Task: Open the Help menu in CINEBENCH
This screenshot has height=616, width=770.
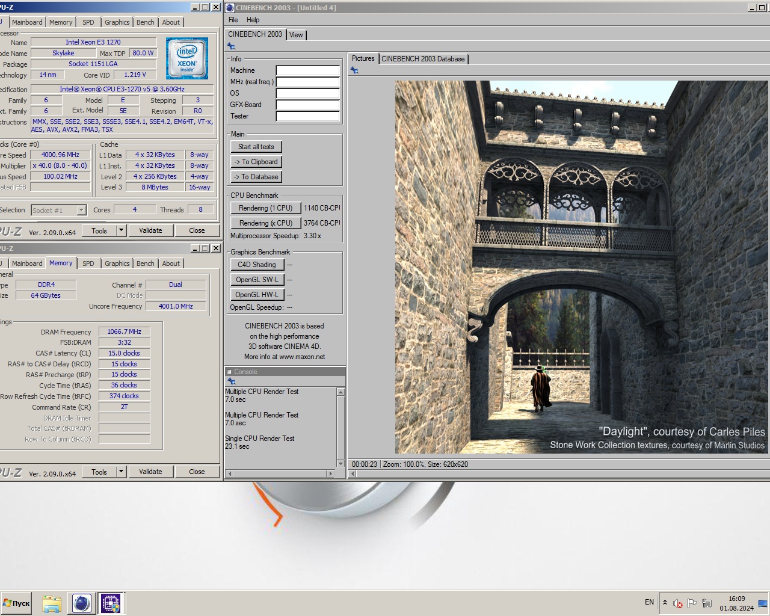Action: pos(253,20)
